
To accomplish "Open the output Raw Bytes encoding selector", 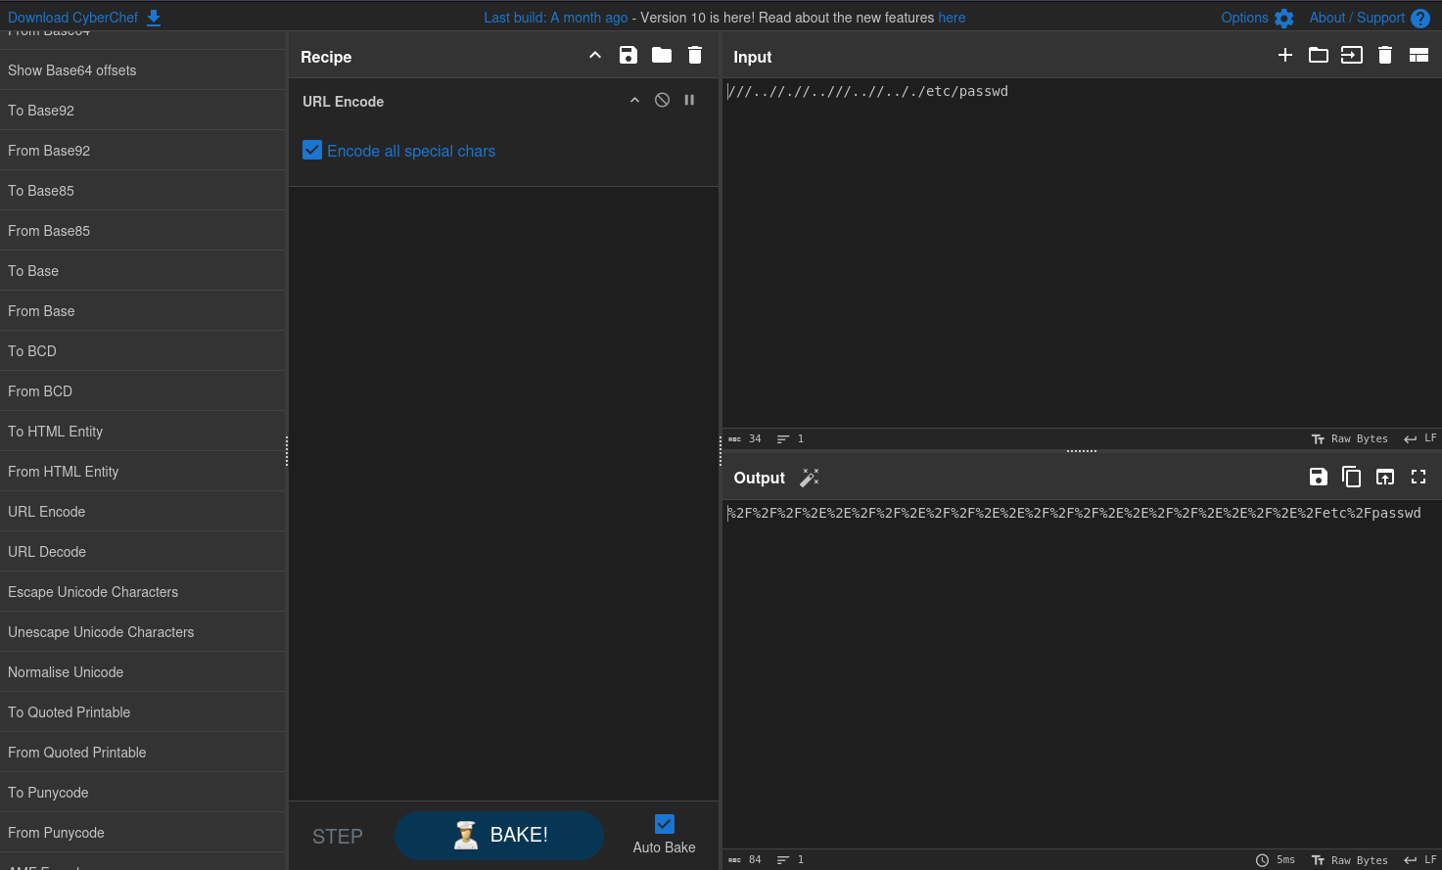I will (1350, 860).
